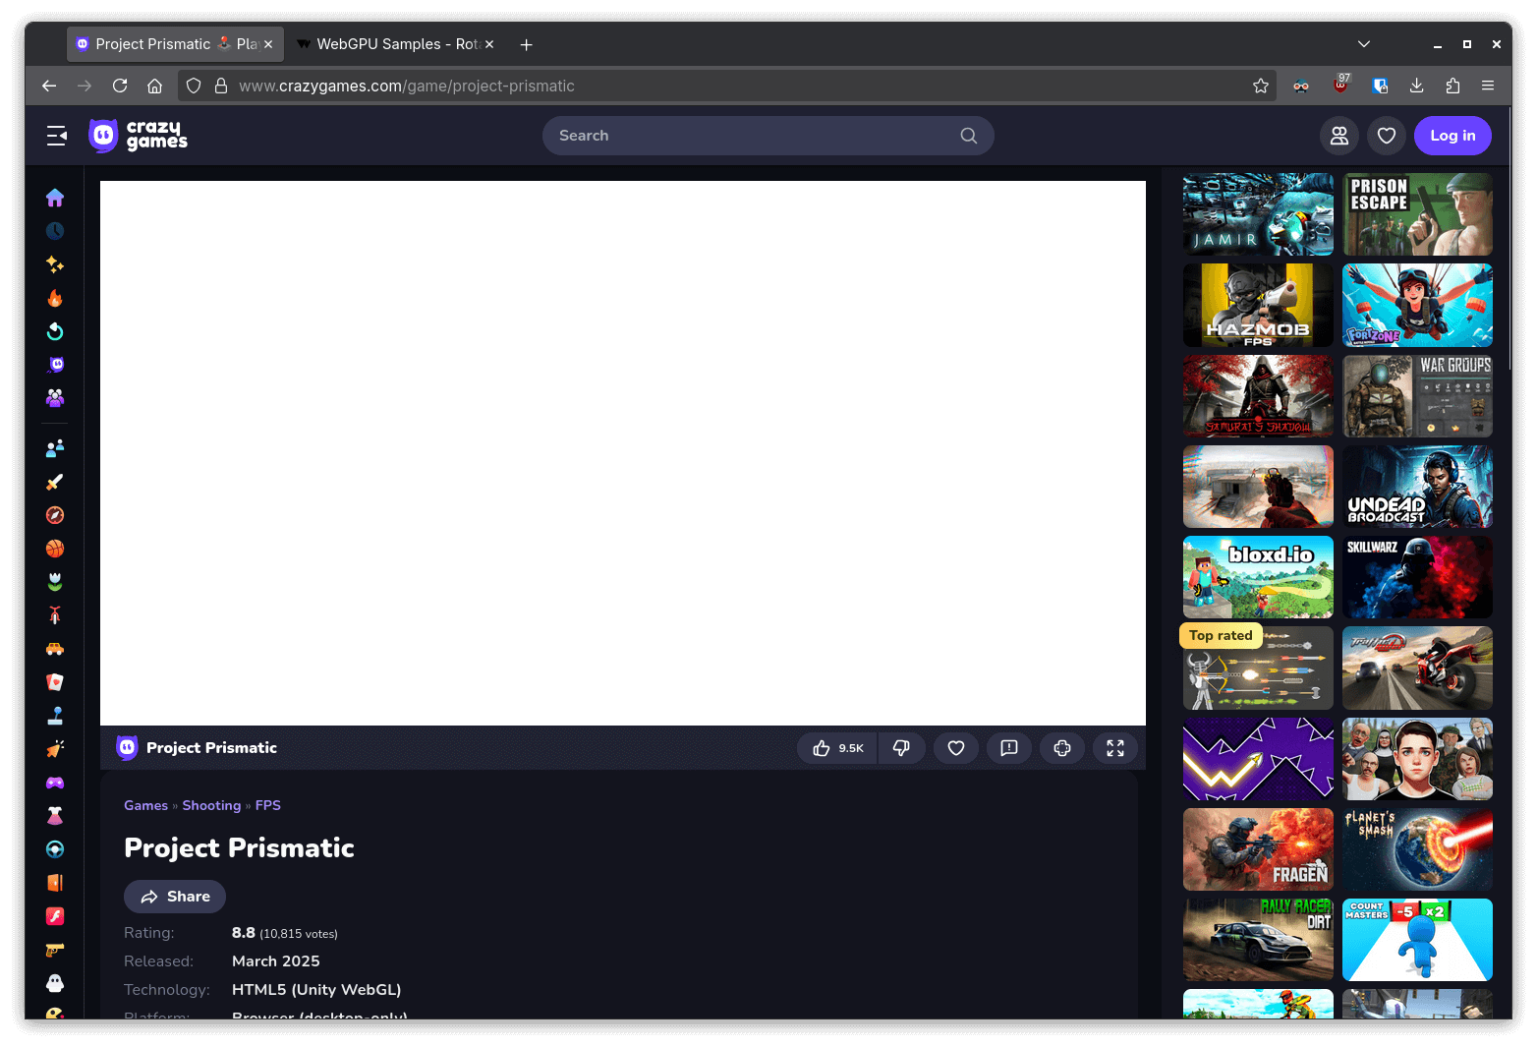Share the Project Prismatic game
Viewport: 1537px width, 1047px height.
(x=175, y=897)
